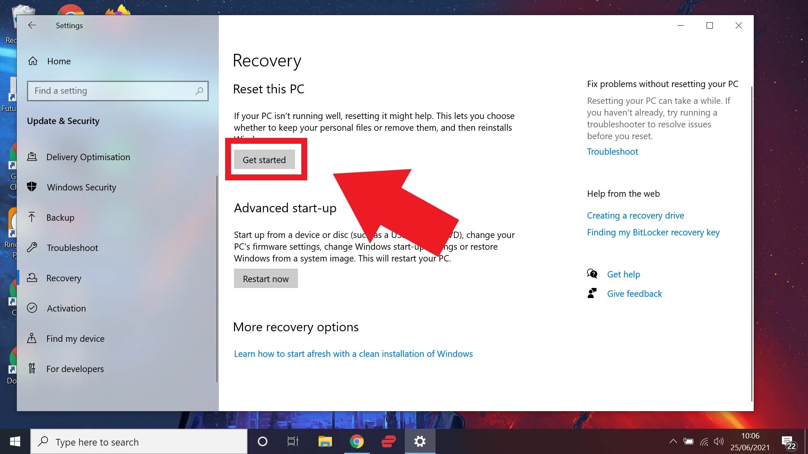Open the Troubleshoot link under Fix problems
This screenshot has width=808, height=454.
click(x=612, y=151)
